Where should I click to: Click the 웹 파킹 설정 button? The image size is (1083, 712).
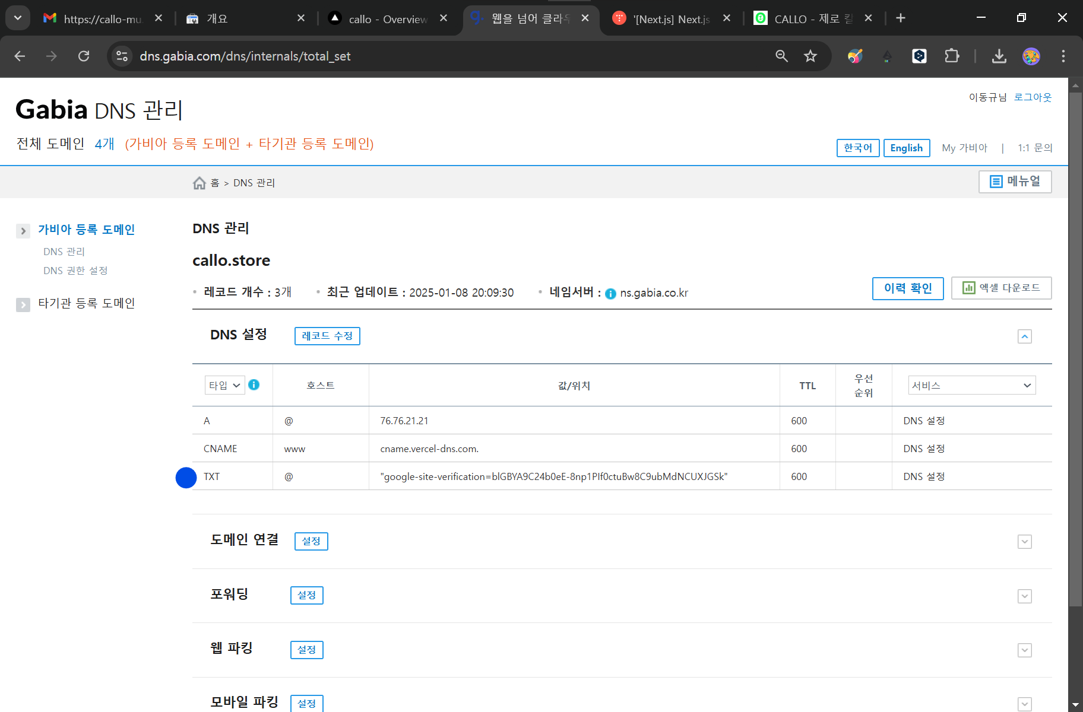pyautogui.click(x=307, y=650)
